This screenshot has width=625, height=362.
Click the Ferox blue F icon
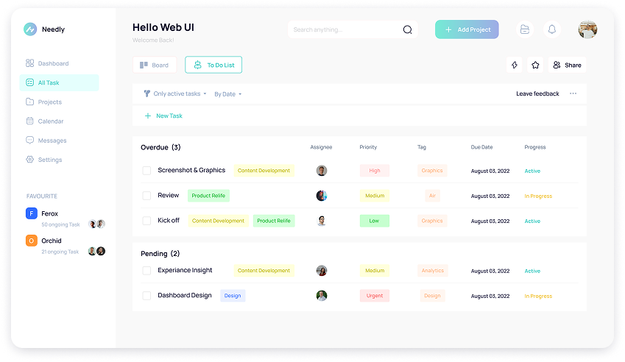32,213
